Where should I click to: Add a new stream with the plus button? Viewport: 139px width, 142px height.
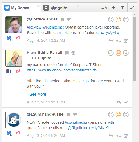(x=113, y=8)
